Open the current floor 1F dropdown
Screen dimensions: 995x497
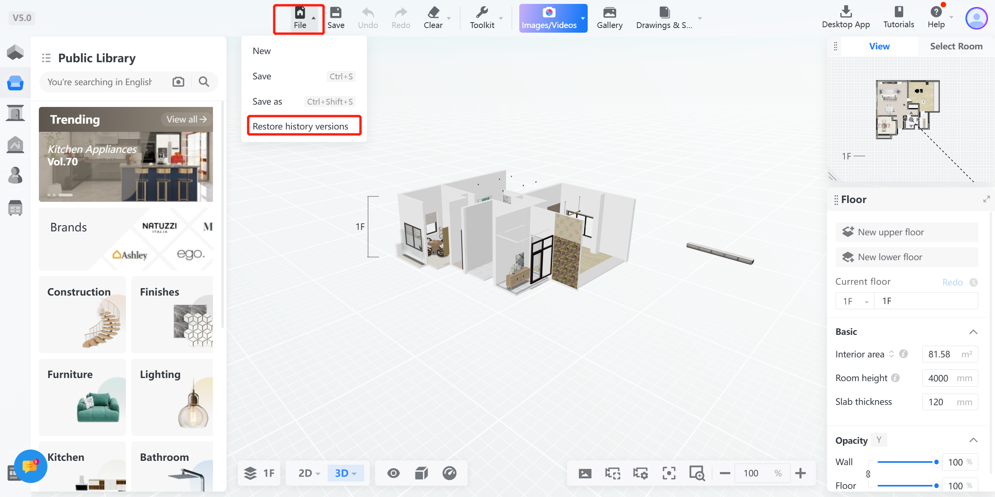click(x=855, y=301)
